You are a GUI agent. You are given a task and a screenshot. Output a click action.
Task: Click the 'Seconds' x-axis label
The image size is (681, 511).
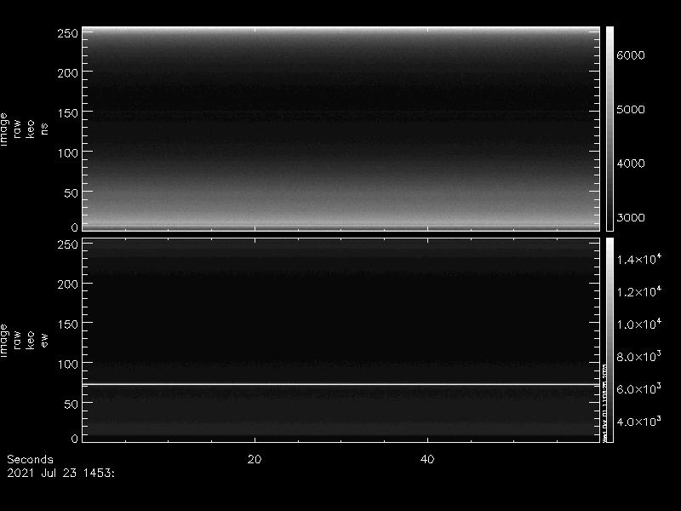(30, 459)
